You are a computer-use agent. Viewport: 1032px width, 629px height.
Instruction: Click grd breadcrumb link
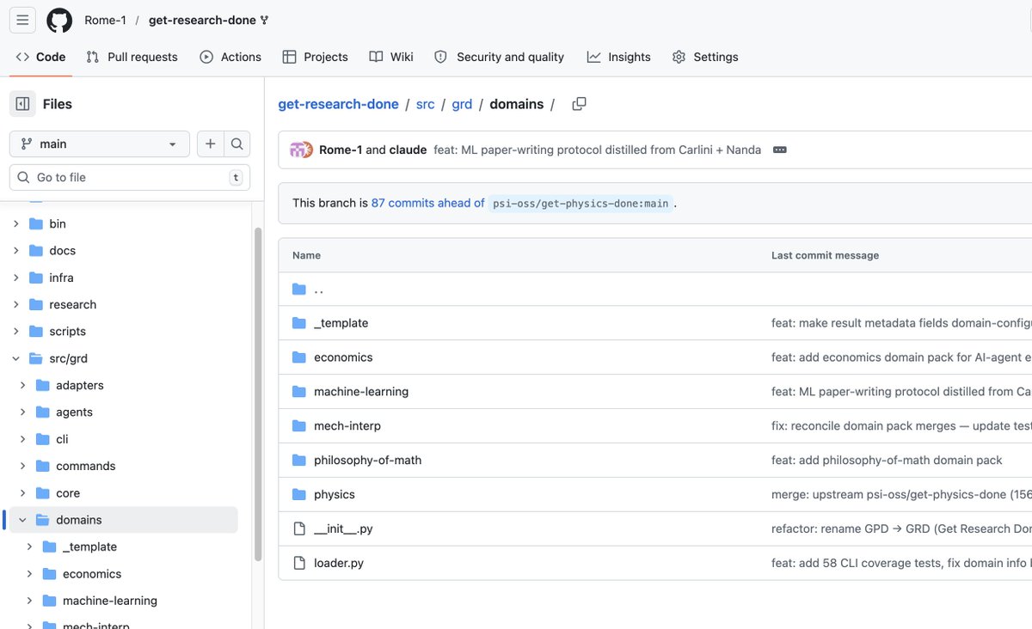point(462,104)
